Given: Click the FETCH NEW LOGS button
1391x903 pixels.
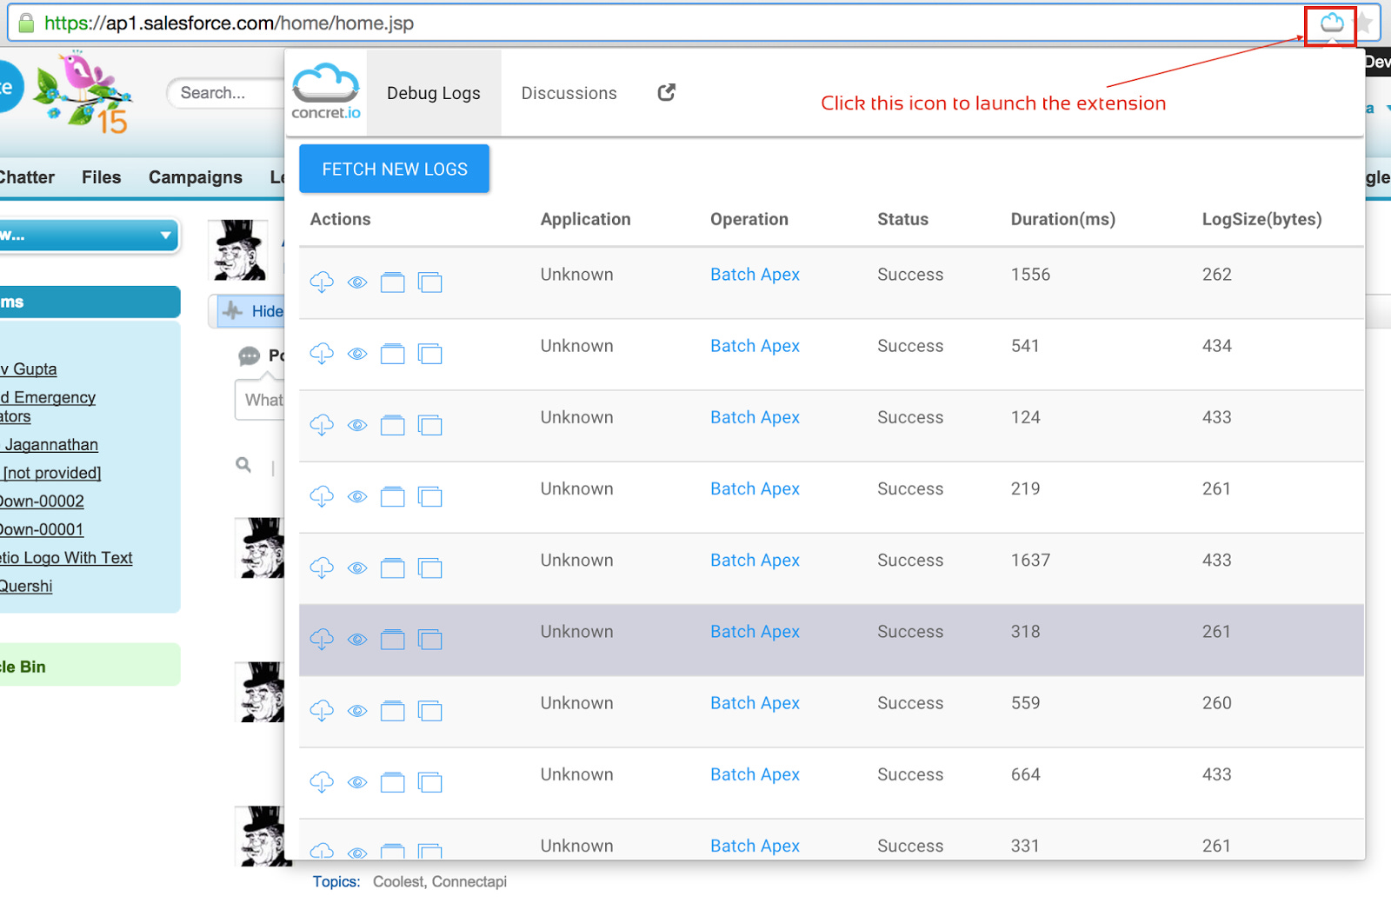Looking at the screenshot, I should pyautogui.click(x=394, y=169).
